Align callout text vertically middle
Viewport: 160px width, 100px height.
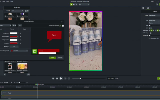click(158, 30)
